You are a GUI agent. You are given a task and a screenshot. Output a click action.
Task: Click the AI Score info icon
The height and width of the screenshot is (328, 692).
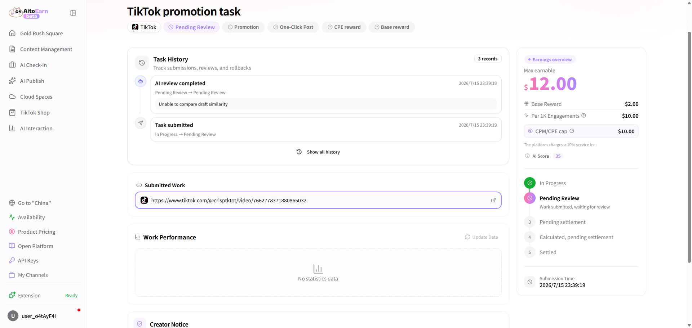(528, 156)
